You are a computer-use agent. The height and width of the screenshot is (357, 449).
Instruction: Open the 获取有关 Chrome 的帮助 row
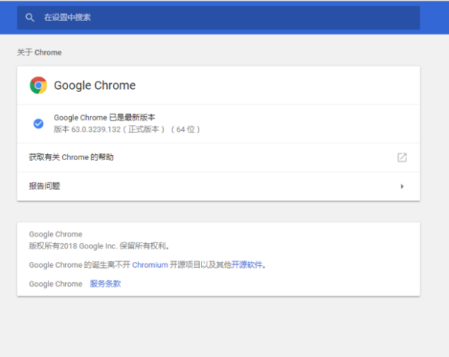(72, 157)
